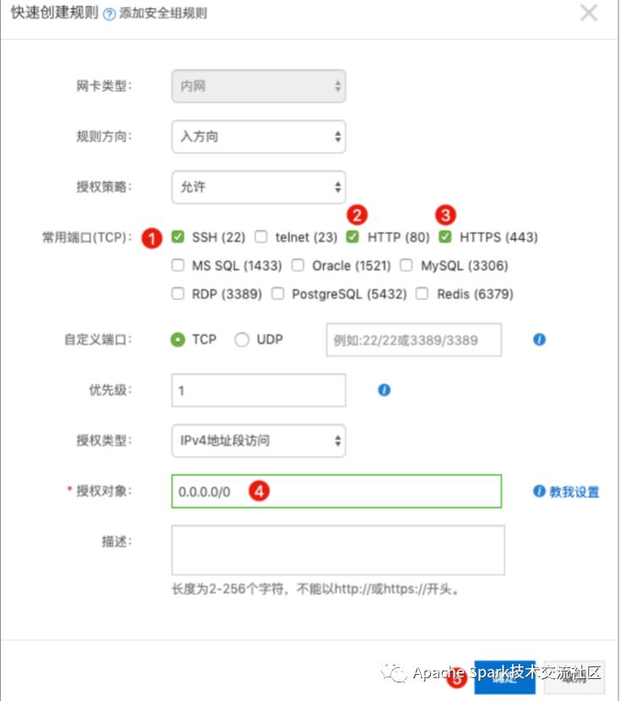
Task: Select the TCP radio button
Action: (x=178, y=340)
